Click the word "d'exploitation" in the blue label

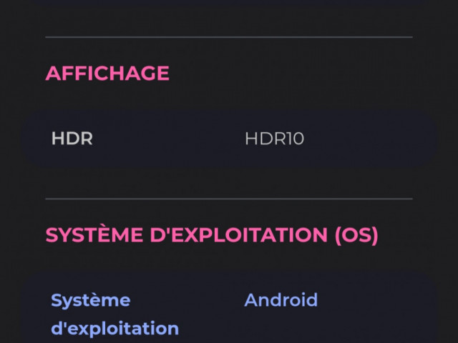(114, 329)
